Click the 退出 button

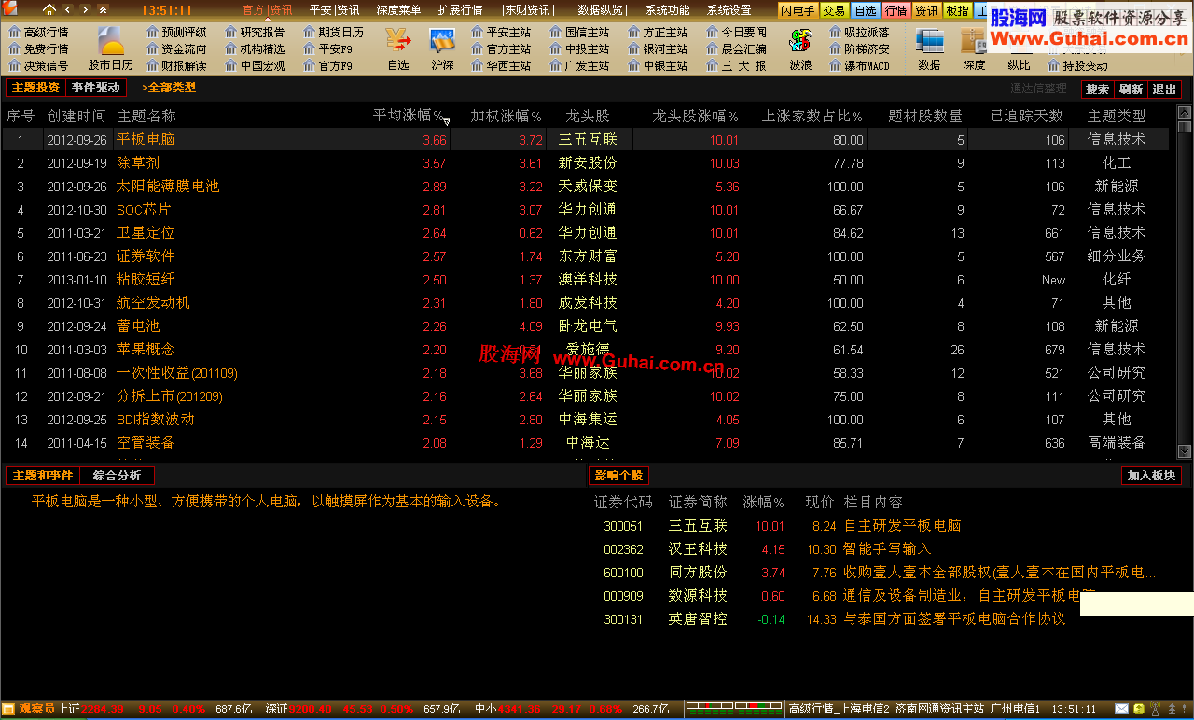click(x=1164, y=90)
